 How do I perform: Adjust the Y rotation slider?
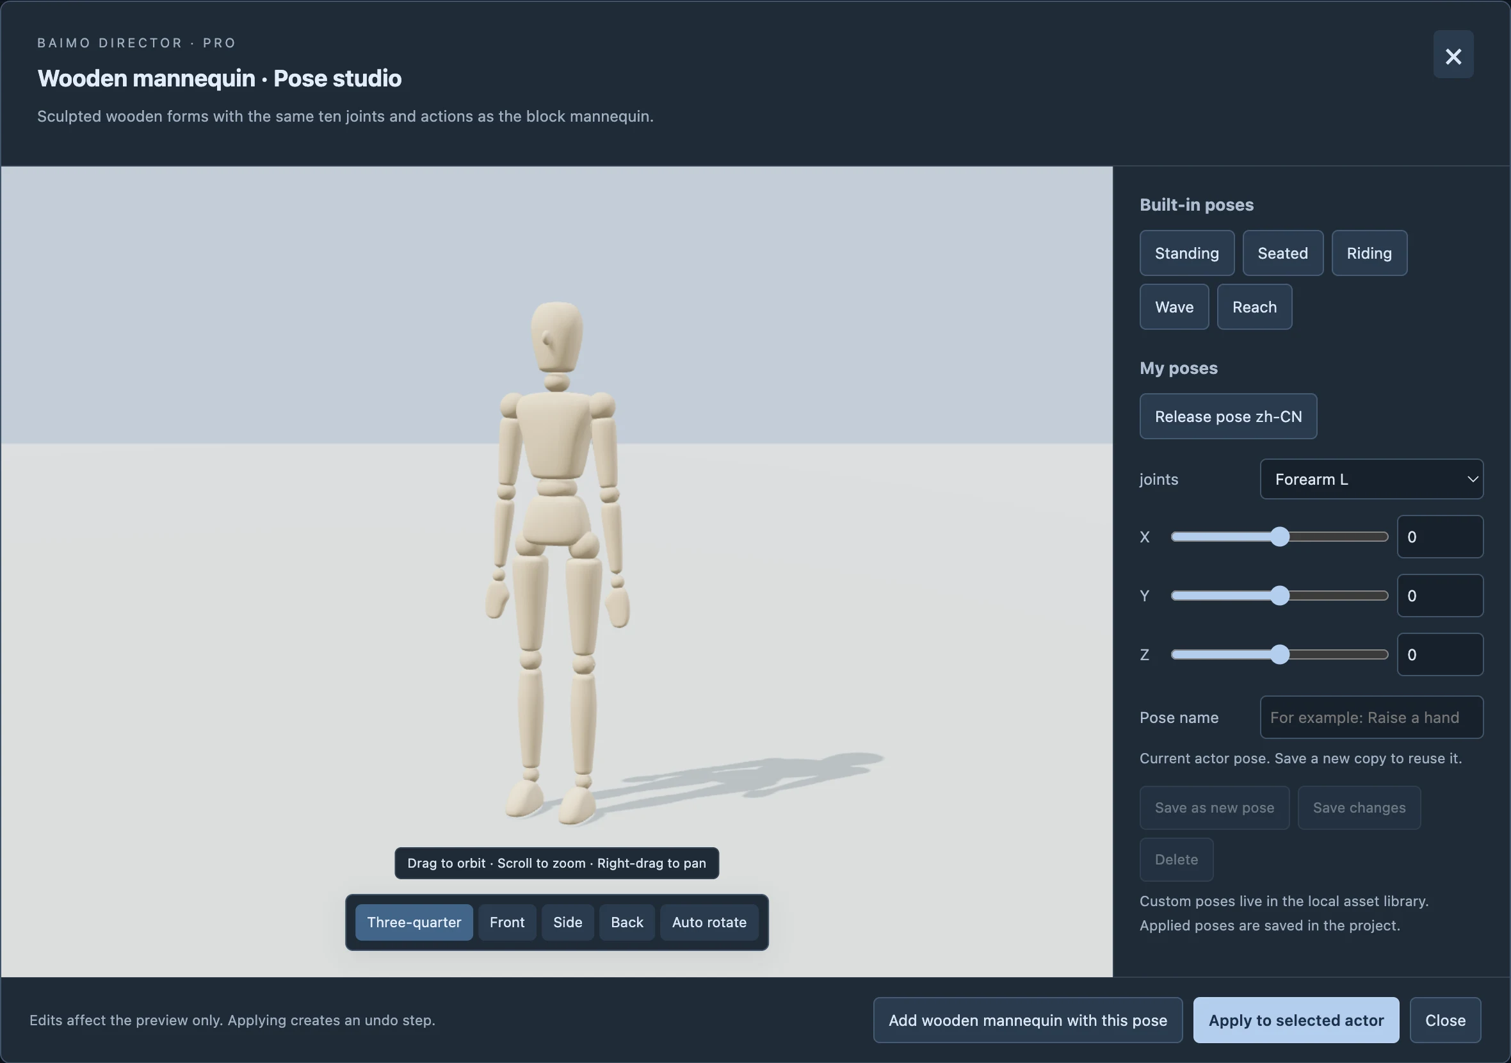1279,596
